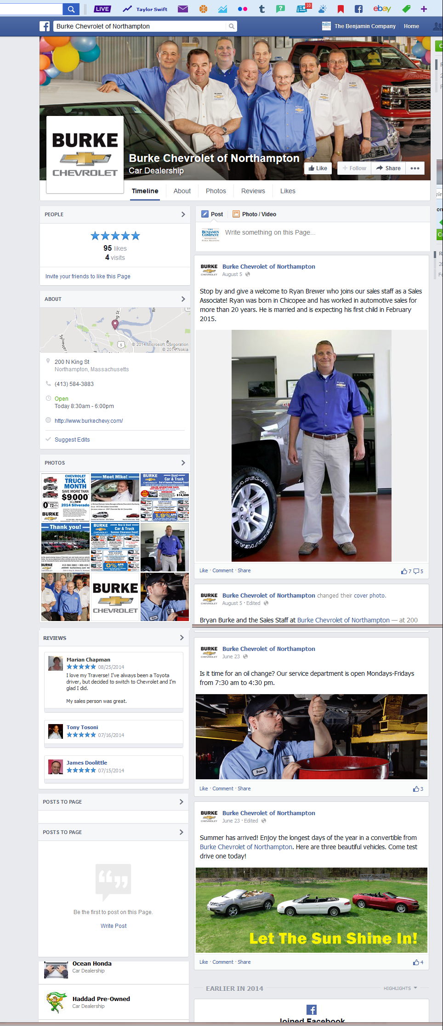Click the blue toolbar search magnifier button

coord(71,9)
